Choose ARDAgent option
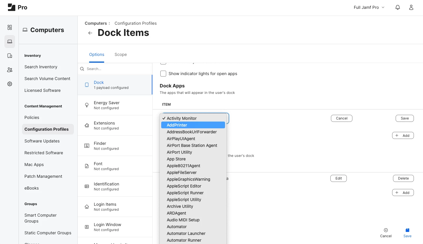The height and width of the screenshot is (244, 423). tap(193, 213)
